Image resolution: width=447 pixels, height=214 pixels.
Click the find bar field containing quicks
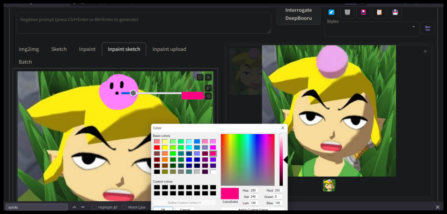37,207
